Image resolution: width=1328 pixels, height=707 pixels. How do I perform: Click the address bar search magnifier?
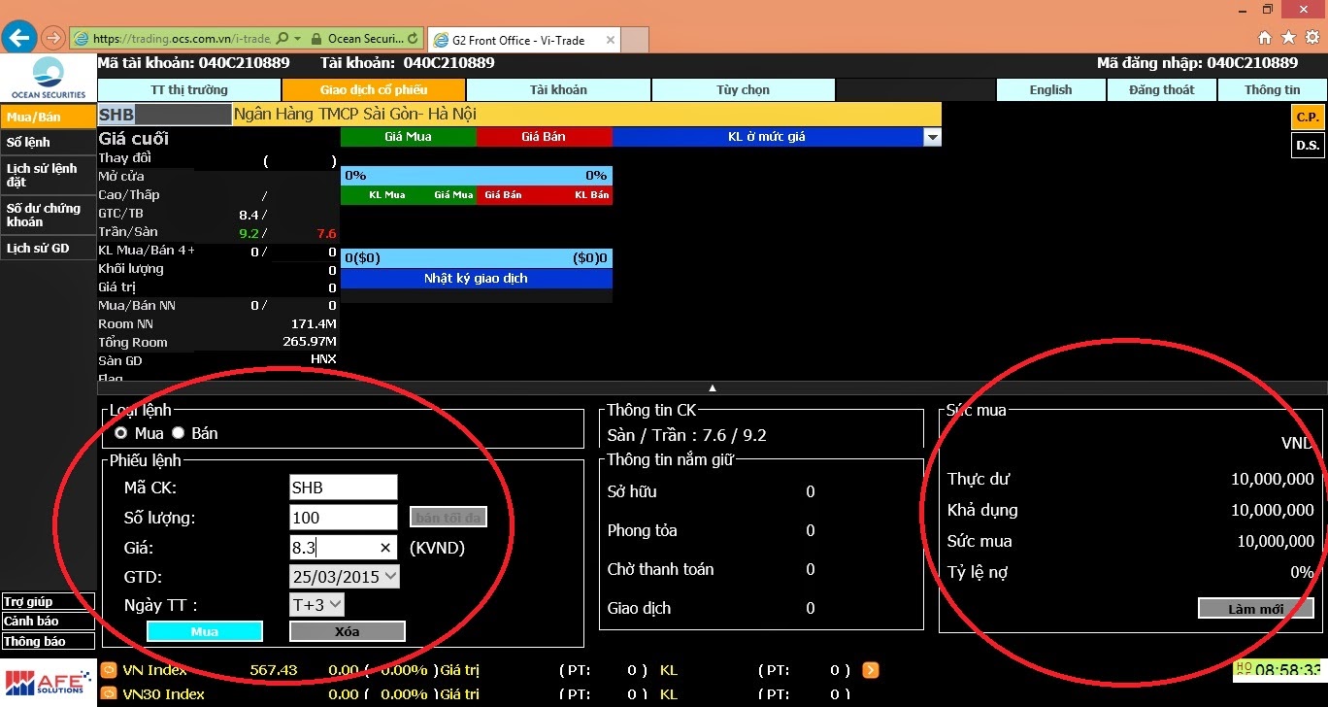(x=282, y=39)
